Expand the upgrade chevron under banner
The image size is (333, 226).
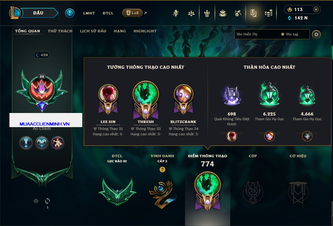[x=36, y=201]
